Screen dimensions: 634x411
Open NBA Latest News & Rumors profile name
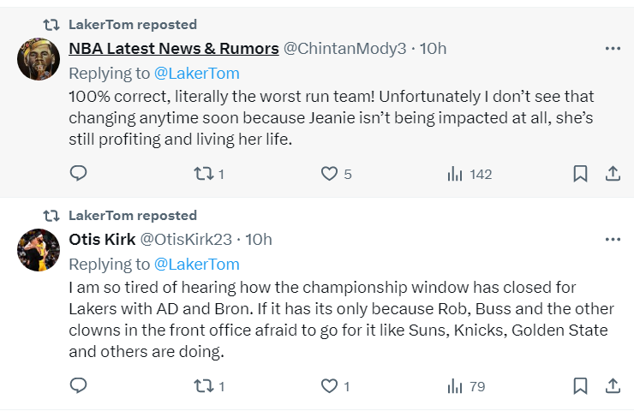click(173, 49)
